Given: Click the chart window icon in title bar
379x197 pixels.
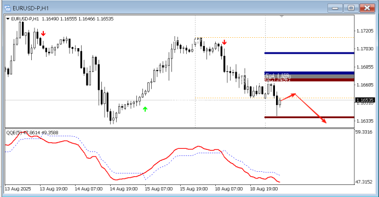Looking at the screenshot, I should 8,8.
